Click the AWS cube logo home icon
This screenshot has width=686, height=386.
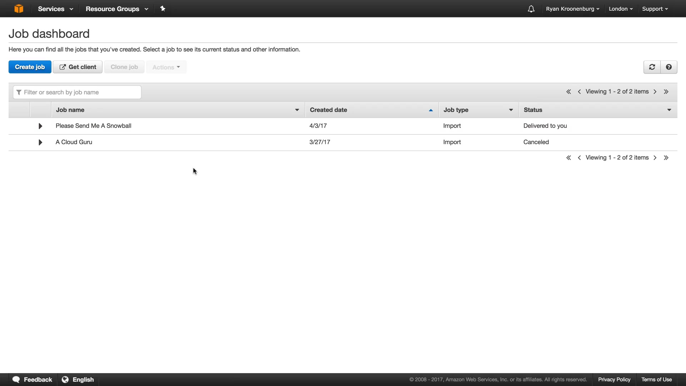click(19, 9)
